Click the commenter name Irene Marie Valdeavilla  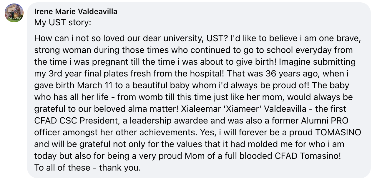coord(76,11)
